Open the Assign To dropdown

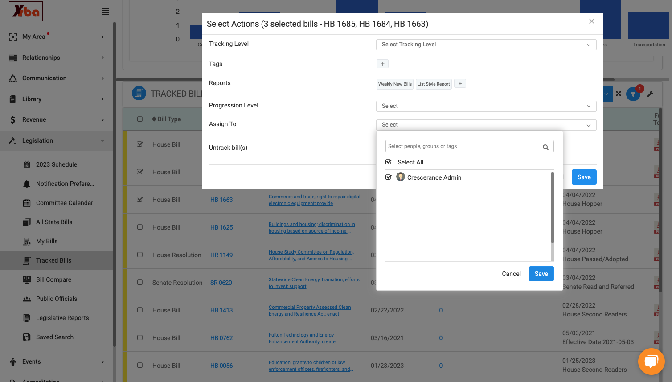486,125
